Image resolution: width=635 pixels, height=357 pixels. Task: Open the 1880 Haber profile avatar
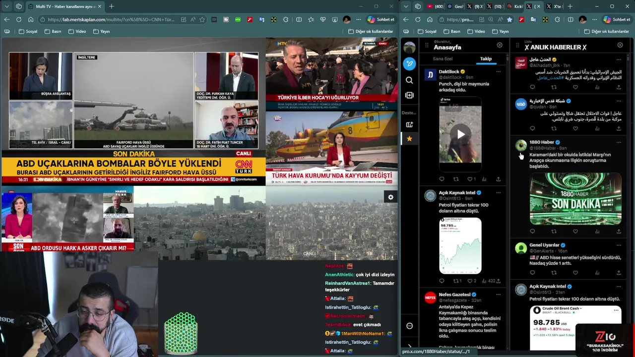[521, 145]
